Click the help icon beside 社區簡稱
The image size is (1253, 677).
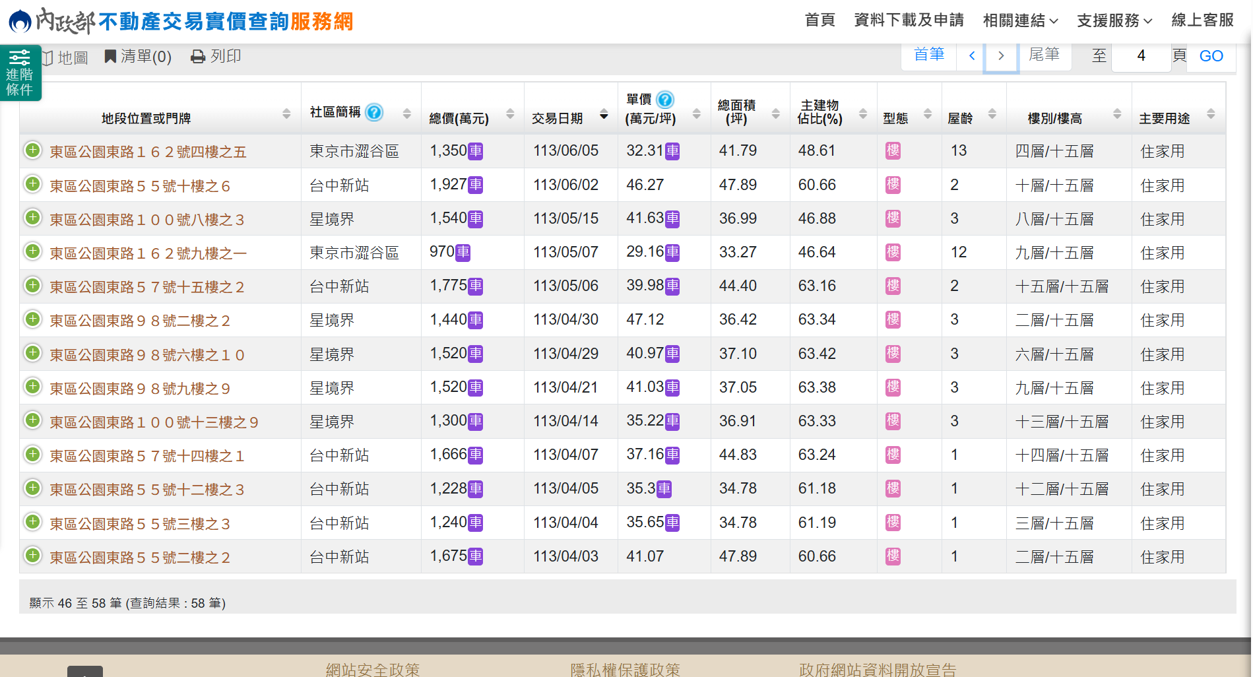click(374, 113)
